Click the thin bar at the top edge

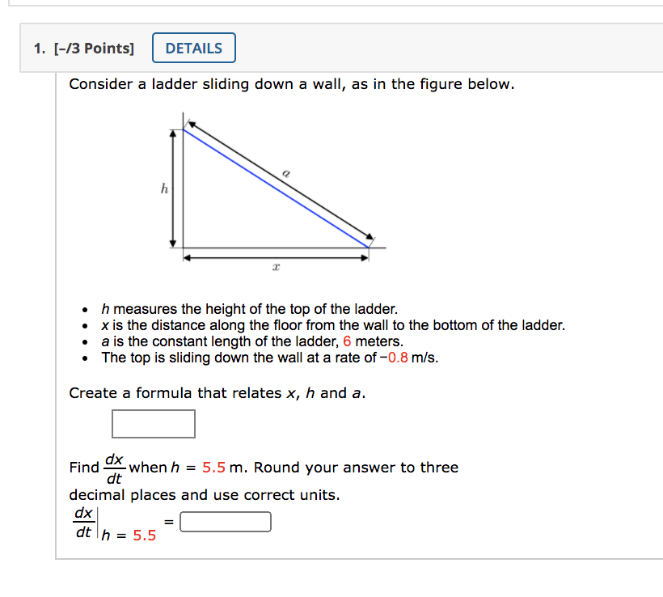(331, 3)
